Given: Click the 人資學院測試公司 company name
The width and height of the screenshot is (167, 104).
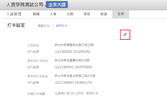Looking at the screenshot, I should click(25, 5).
